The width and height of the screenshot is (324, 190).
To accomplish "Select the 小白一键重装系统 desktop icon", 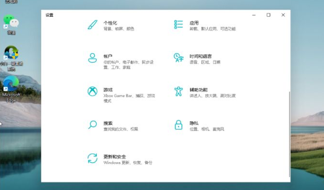I will coord(12,53).
